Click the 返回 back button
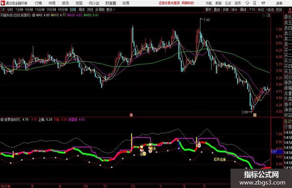The width and height of the screenshot is (292, 188). point(279,10)
